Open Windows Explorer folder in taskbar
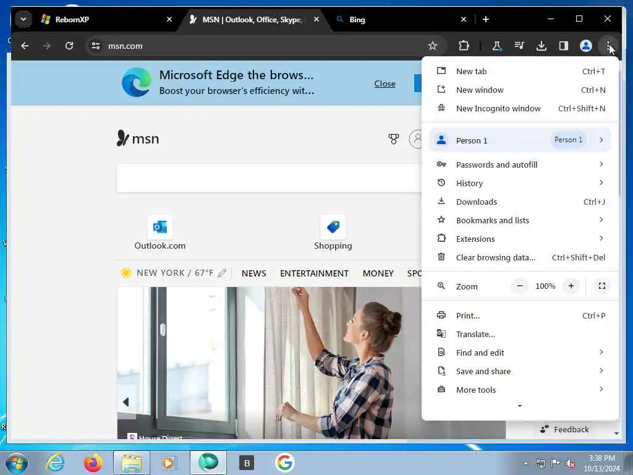This screenshot has height=475, width=633. click(x=132, y=463)
